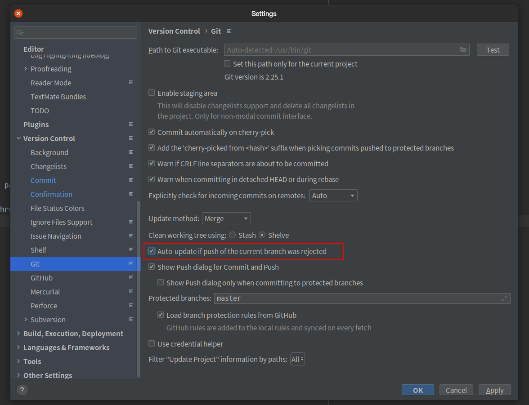
Task: Click project icon next to Reader Mode
Action: pos(131,83)
